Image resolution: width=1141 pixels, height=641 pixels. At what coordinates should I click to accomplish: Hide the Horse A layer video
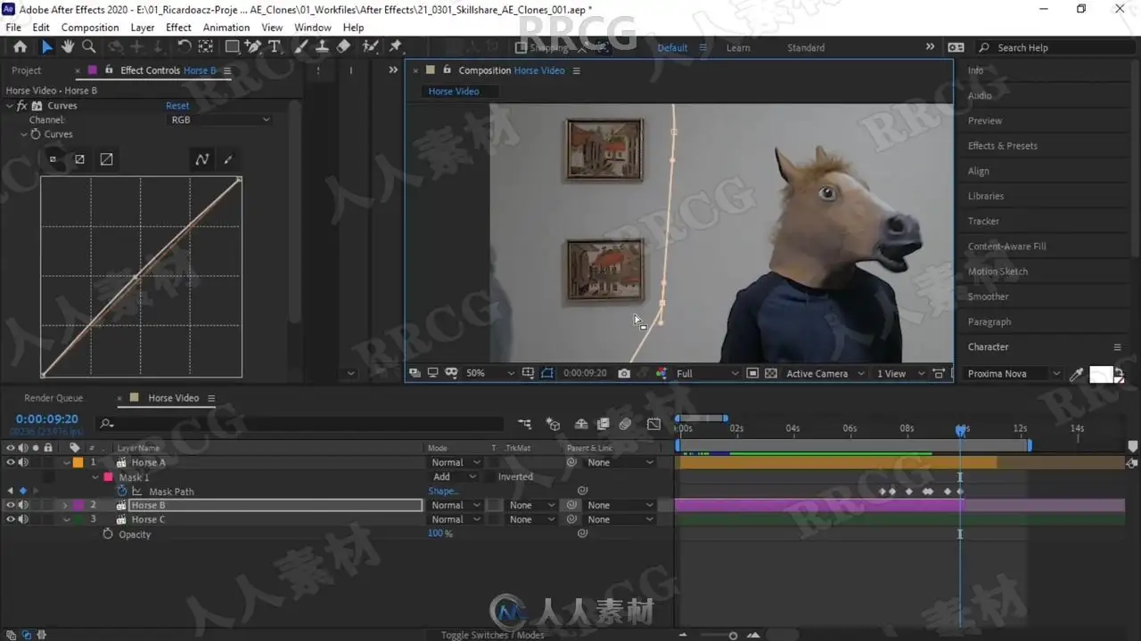pyautogui.click(x=11, y=462)
